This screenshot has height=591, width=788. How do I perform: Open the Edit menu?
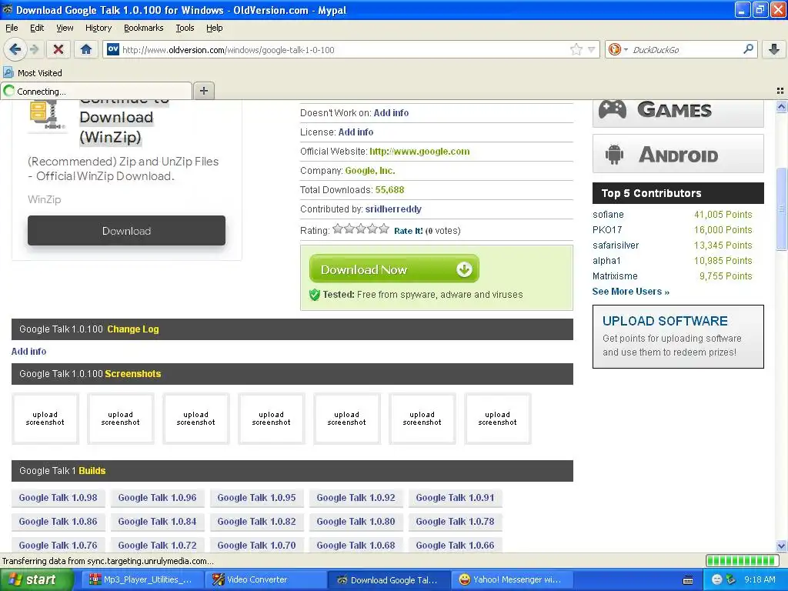coord(37,28)
